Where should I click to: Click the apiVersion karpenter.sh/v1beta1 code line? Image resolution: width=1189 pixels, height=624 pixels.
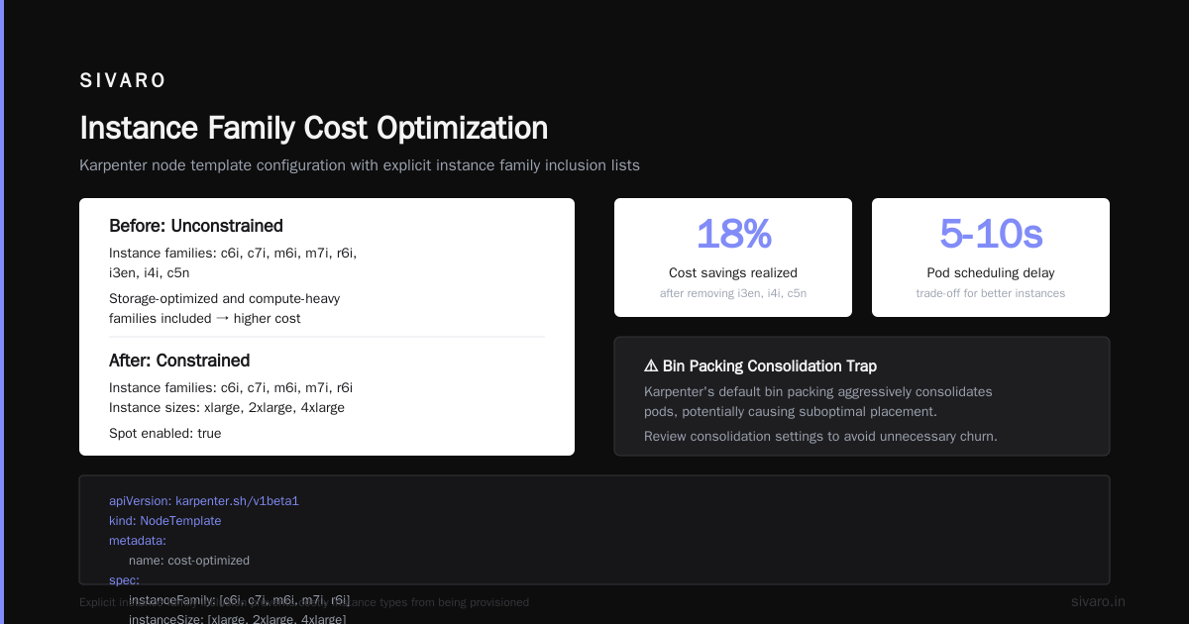click(204, 501)
